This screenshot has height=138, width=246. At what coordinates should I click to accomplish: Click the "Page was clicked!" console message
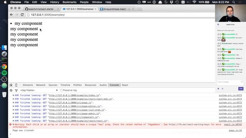pos(23,130)
